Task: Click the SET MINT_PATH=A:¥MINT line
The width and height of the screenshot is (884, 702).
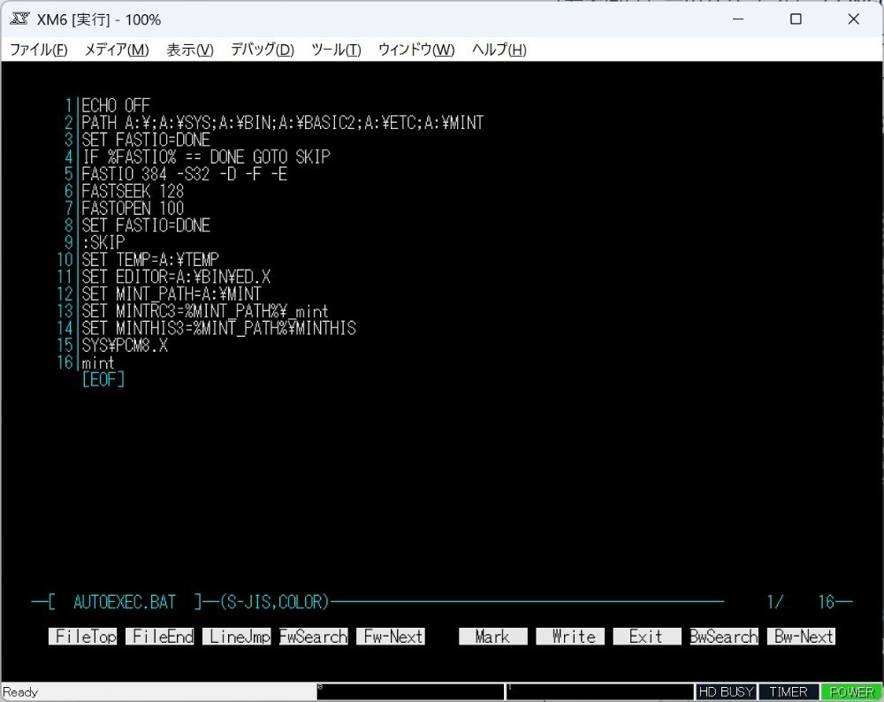Action: coord(171,294)
